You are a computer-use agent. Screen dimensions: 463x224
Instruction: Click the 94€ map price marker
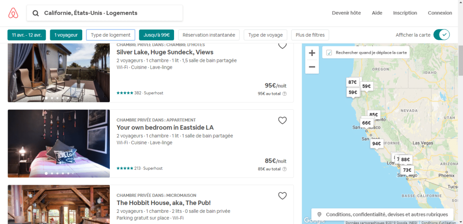coord(377,144)
